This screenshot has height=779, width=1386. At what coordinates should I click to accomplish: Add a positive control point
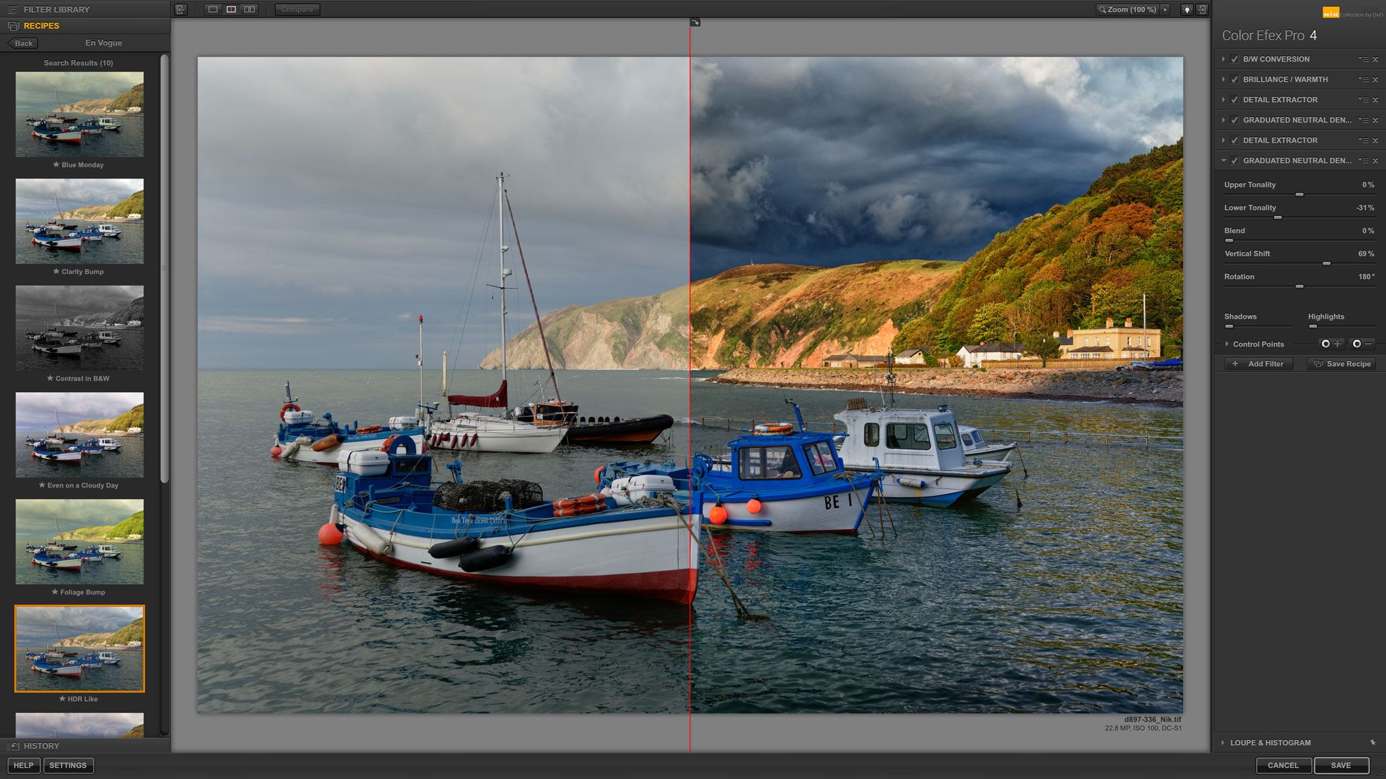(1331, 344)
